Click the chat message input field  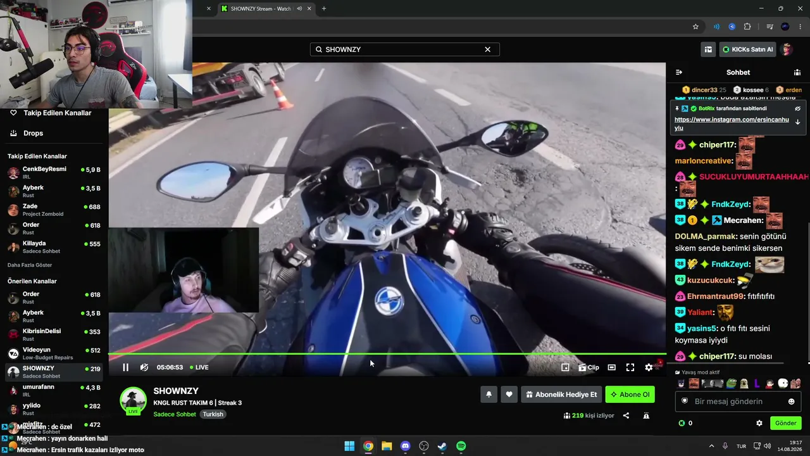pos(737,402)
